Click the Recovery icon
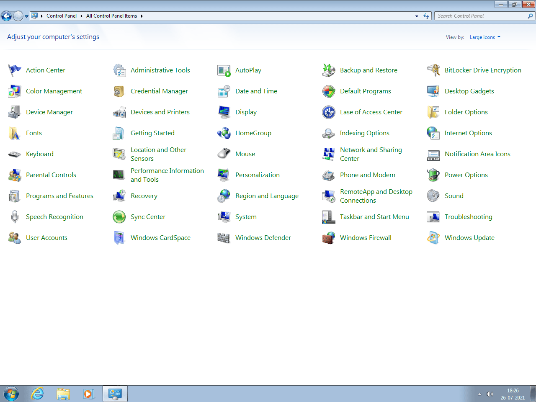This screenshot has height=402, width=536. tap(119, 196)
